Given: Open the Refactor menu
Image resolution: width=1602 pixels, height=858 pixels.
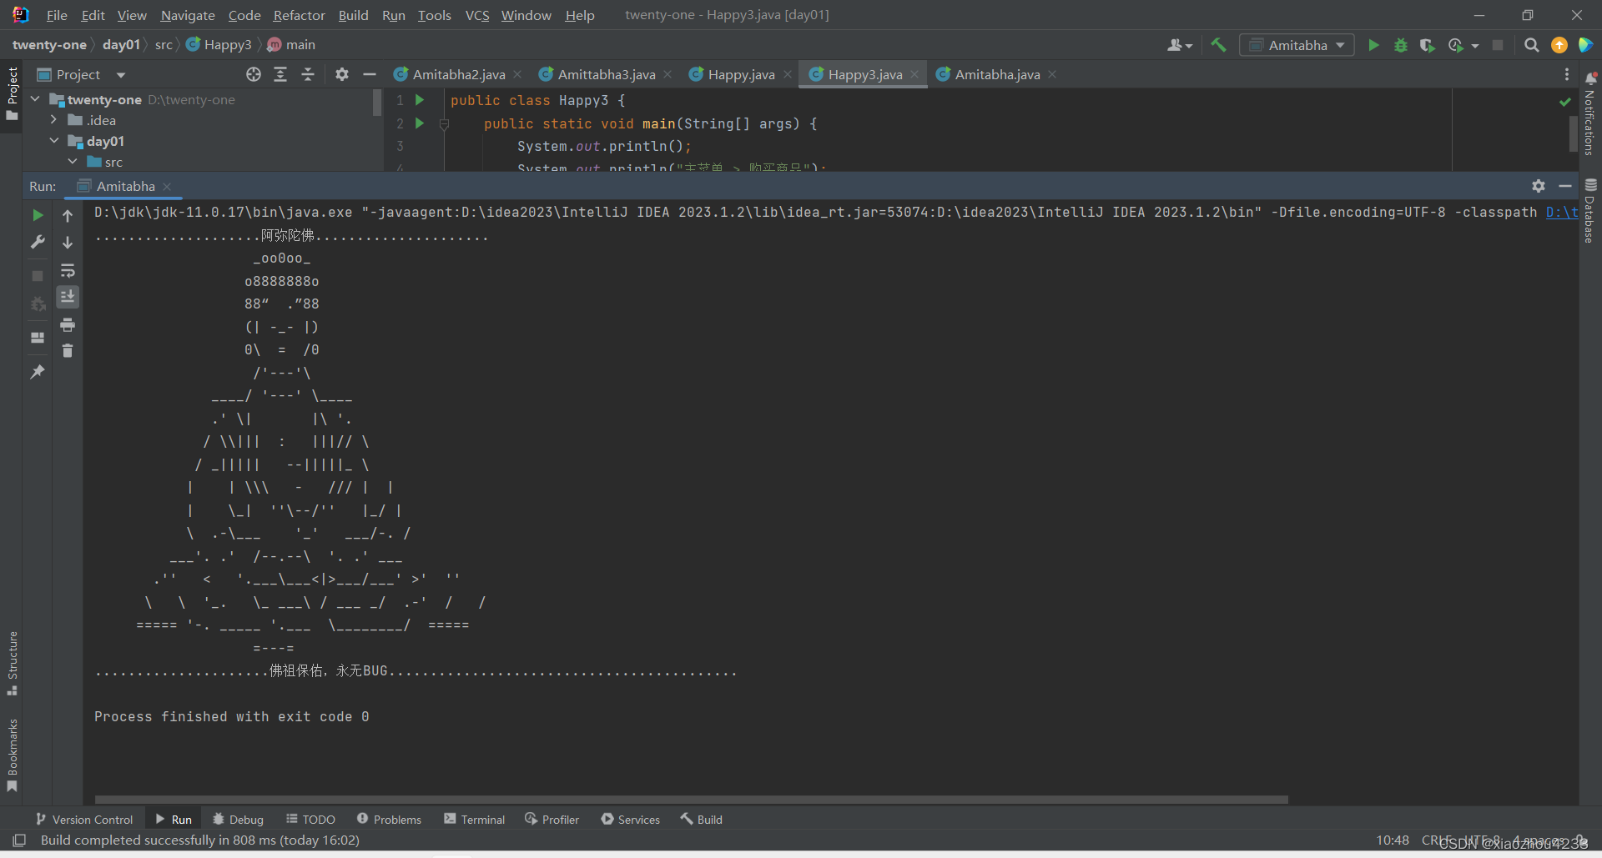Looking at the screenshot, I should coord(299,15).
